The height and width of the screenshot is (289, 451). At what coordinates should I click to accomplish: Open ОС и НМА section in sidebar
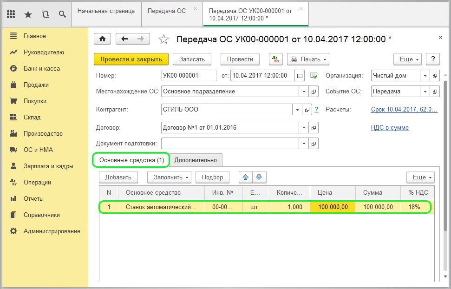38,150
